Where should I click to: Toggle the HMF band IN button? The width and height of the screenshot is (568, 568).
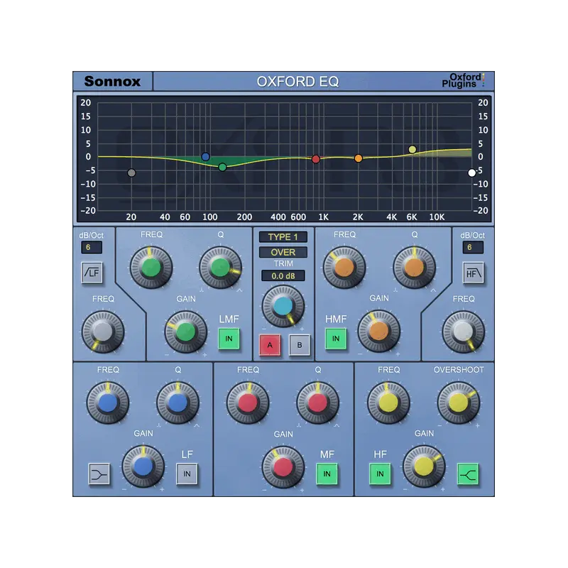click(336, 339)
